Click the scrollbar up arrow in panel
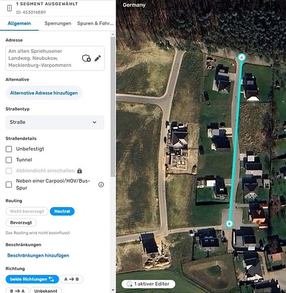This screenshot has width=286, height=293. pyautogui.click(x=113, y=35)
